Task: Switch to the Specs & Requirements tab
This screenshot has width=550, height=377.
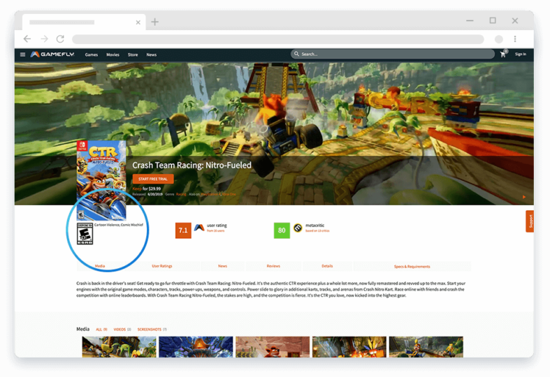Action: 412,267
